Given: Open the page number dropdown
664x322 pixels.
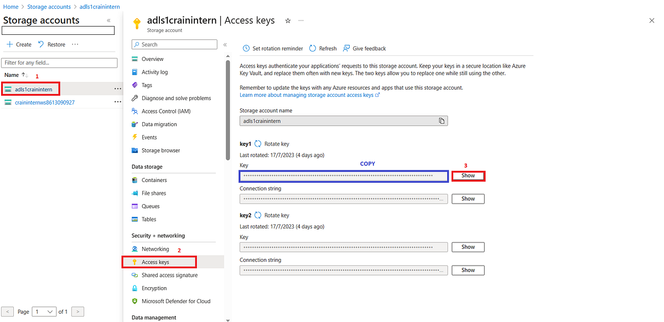Looking at the screenshot, I should click(x=44, y=311).
